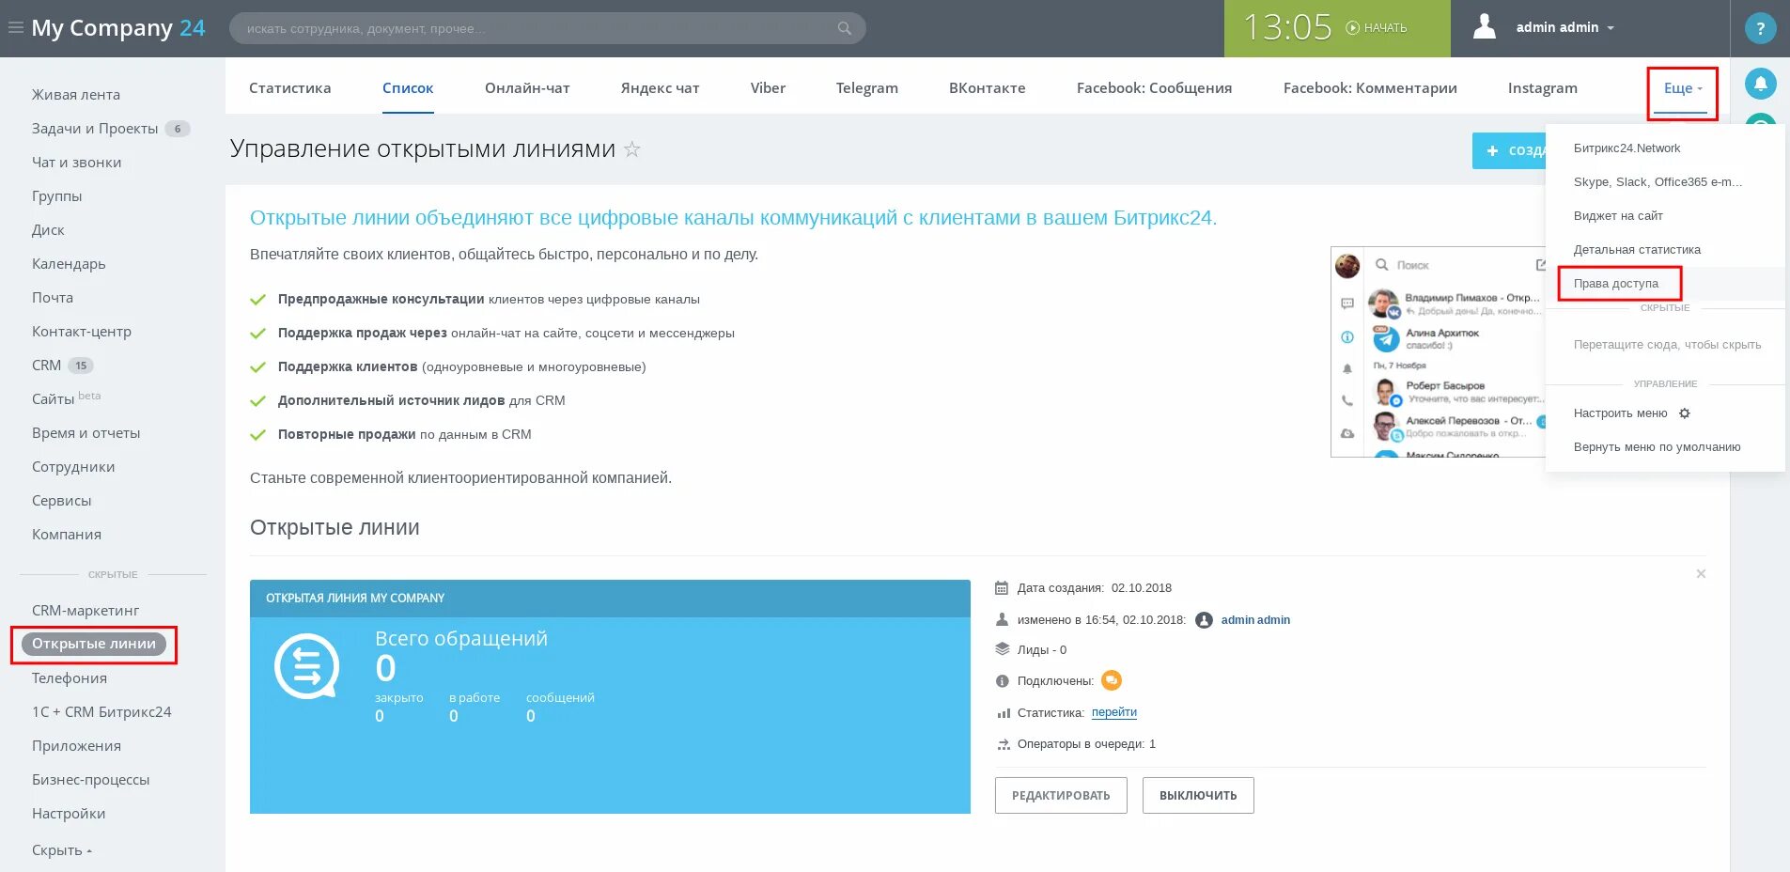Image resolution: width=1790 pixels, height=872 pixels.
Task: Open the Онлайн-чат tab
Action: (x=527, y=88)
